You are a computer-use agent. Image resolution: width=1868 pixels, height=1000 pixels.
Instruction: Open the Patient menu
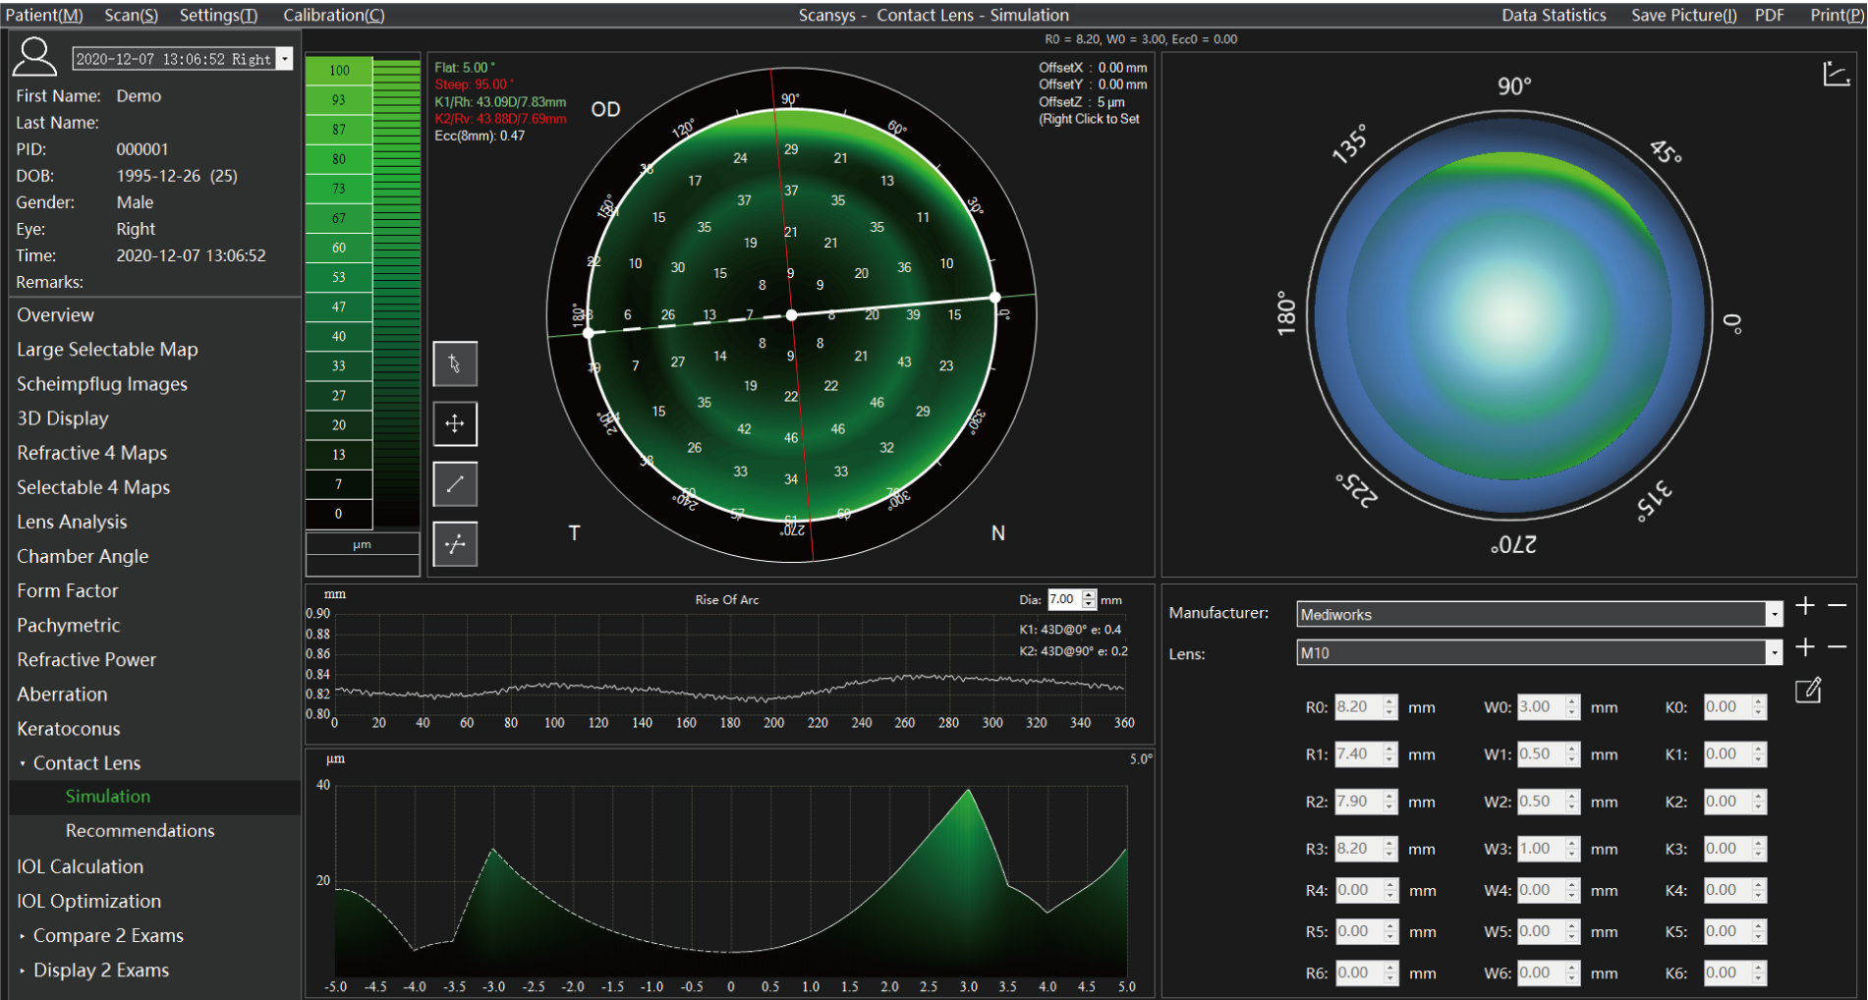(44, 15)
